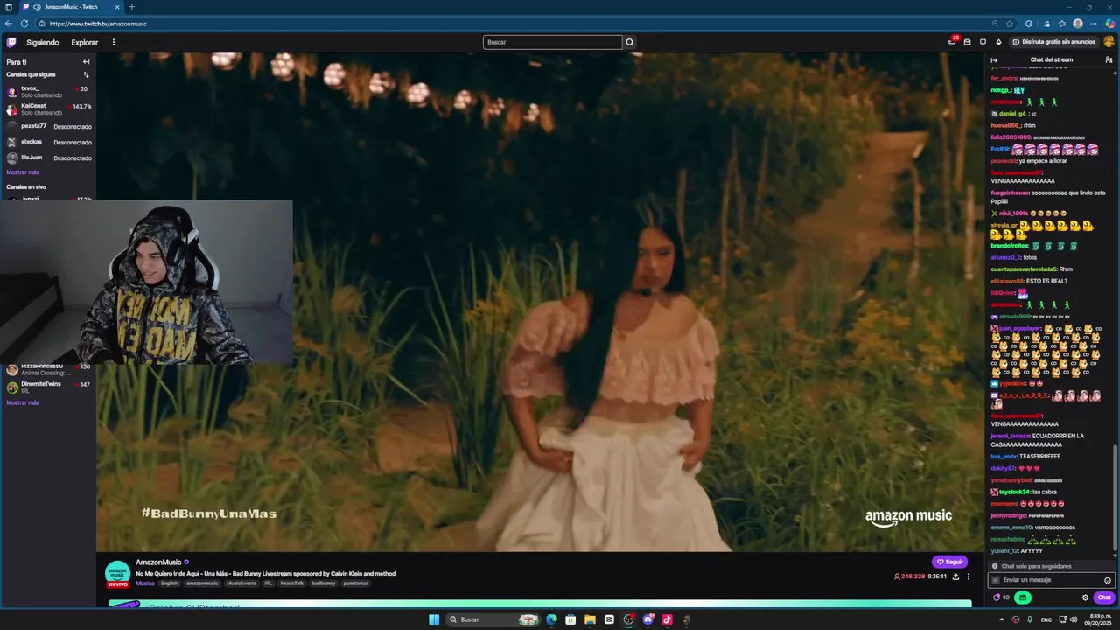Click the Twitch logo home icon
This screenshot has width=1120, height=630.
click(x=11, y=42)
